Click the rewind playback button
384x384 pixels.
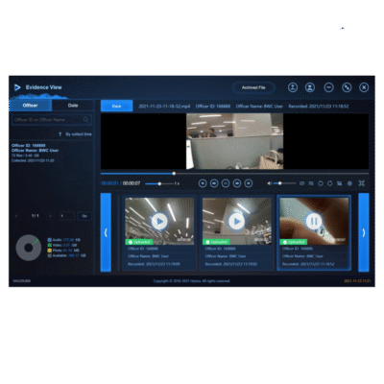(214, 183)
